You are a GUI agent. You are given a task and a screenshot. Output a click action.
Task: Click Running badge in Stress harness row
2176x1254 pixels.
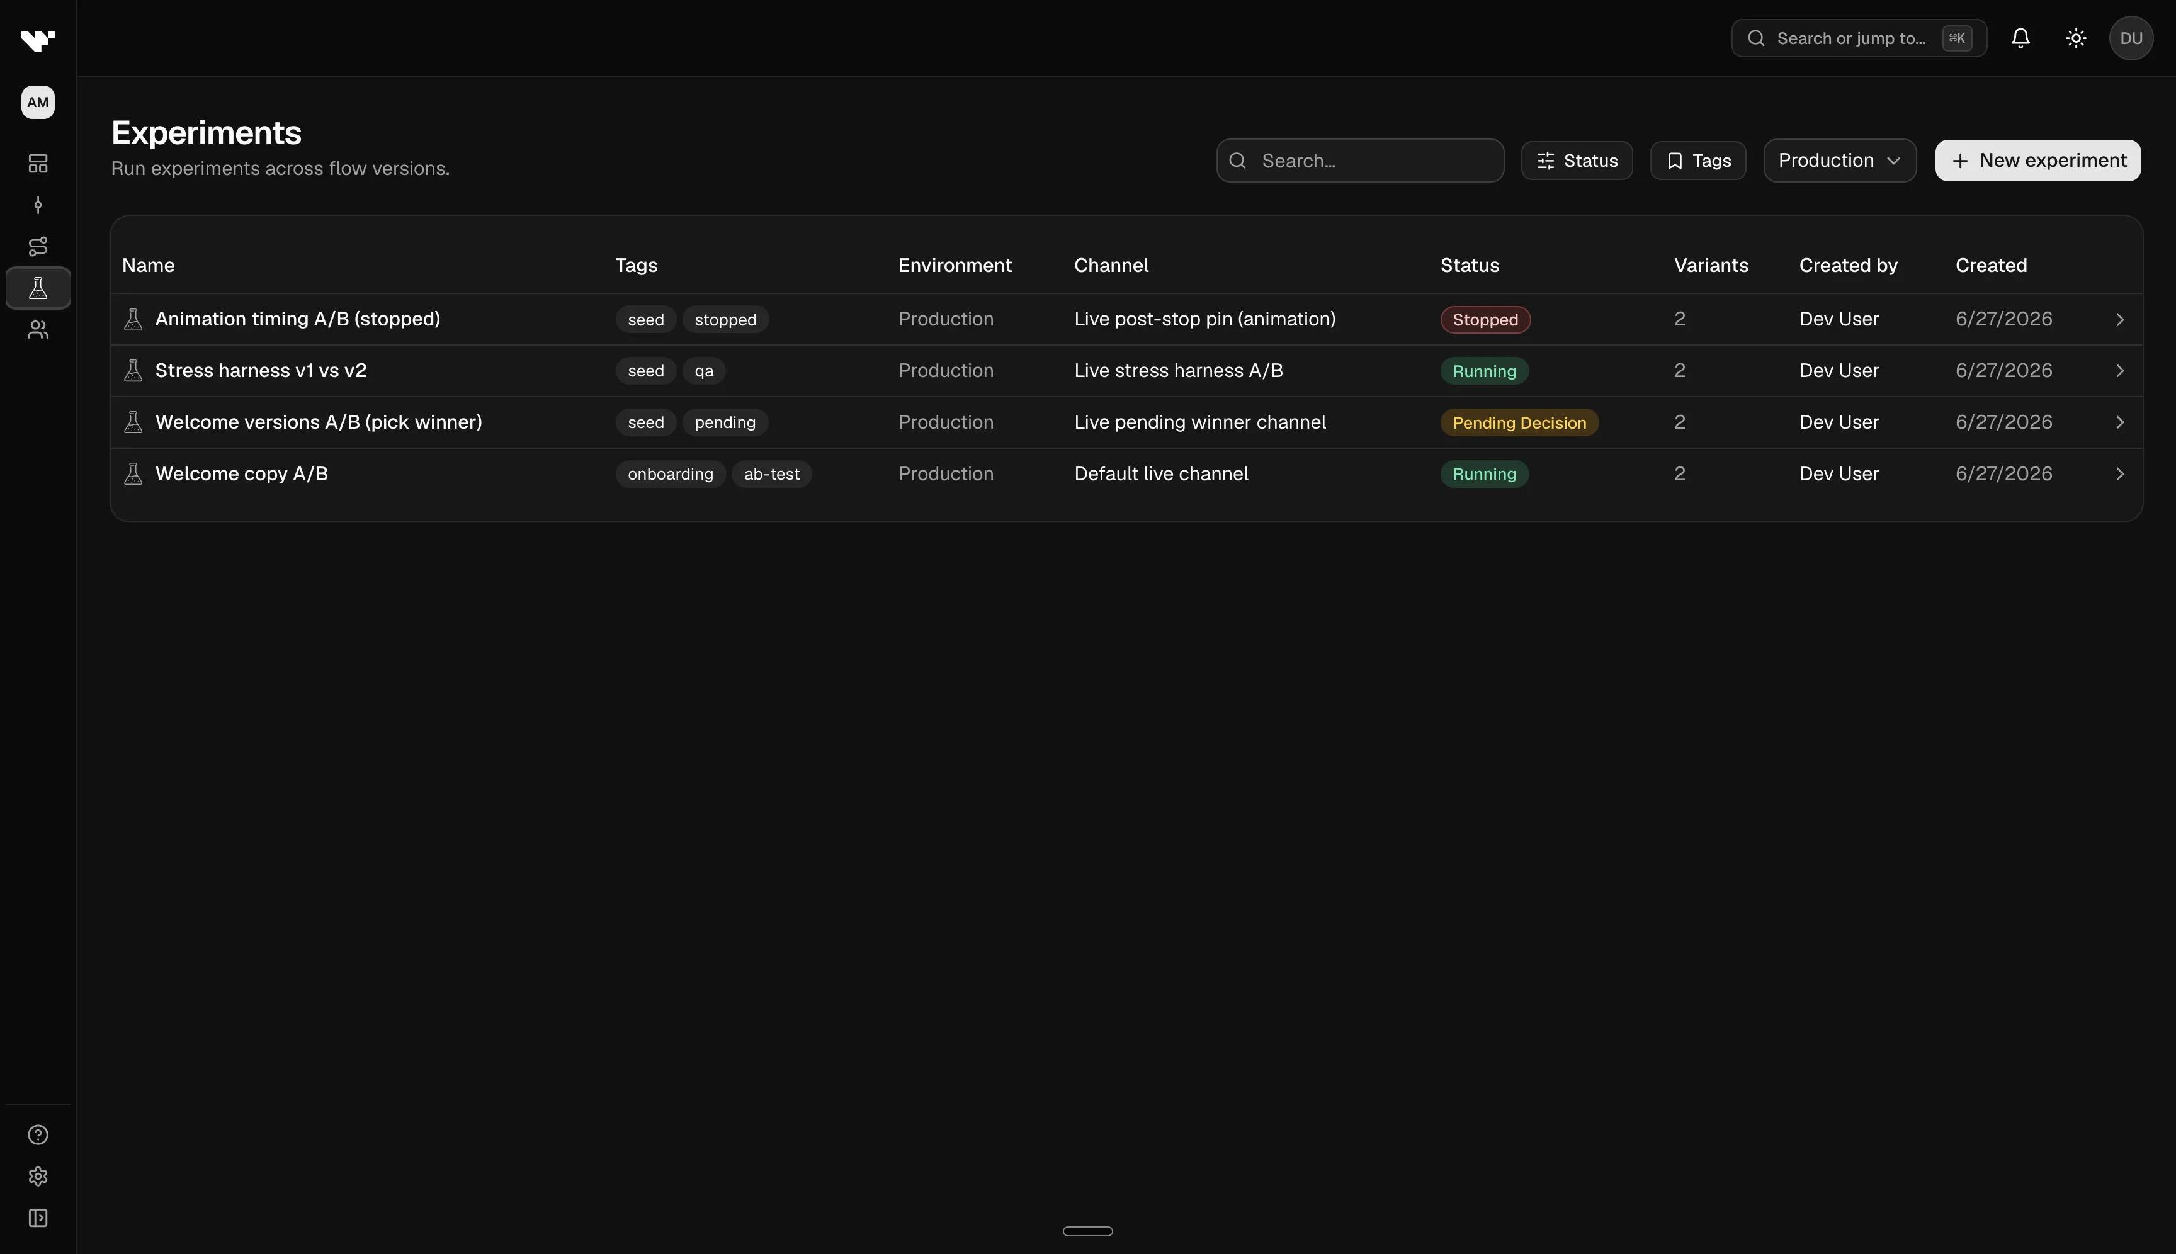[x=1484, y=371]
